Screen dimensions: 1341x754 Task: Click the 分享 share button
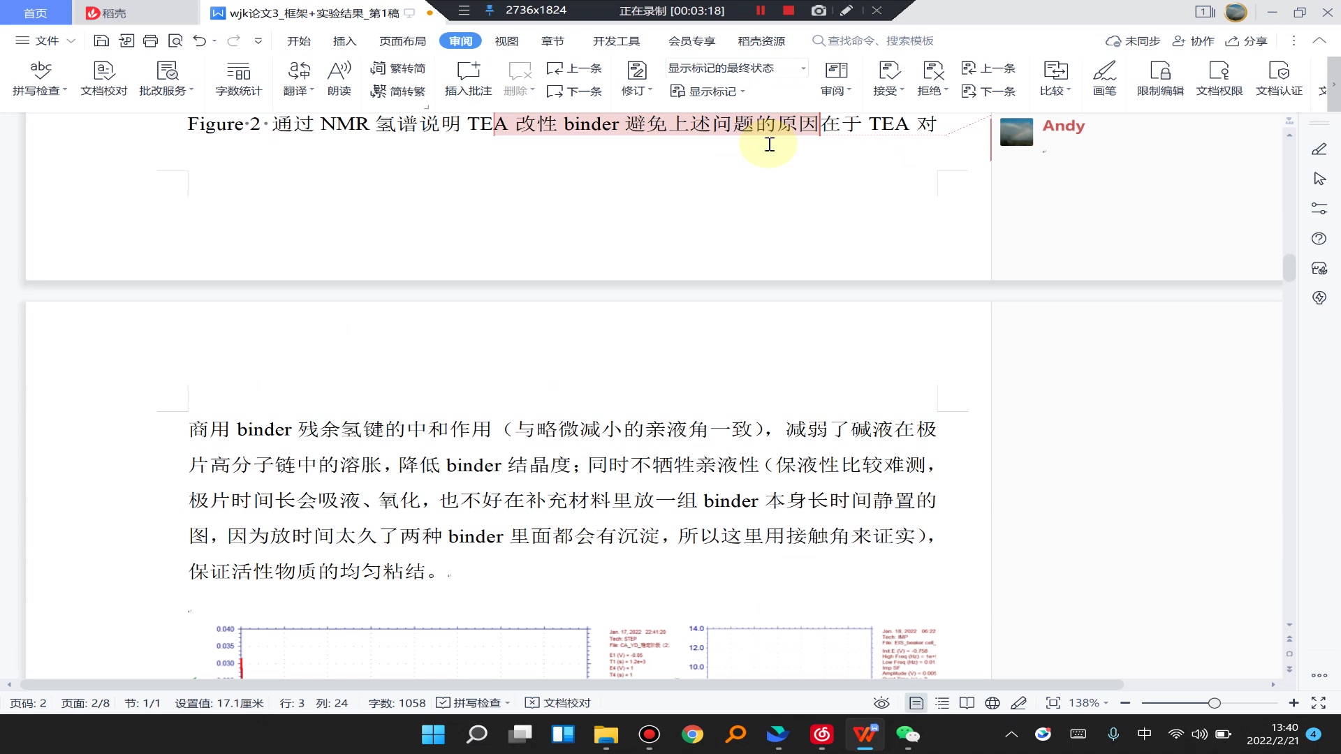[1246, 41]
